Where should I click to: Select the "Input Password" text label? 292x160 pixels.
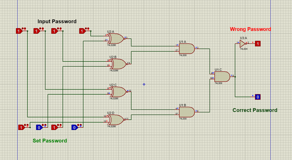coord(57,21)
